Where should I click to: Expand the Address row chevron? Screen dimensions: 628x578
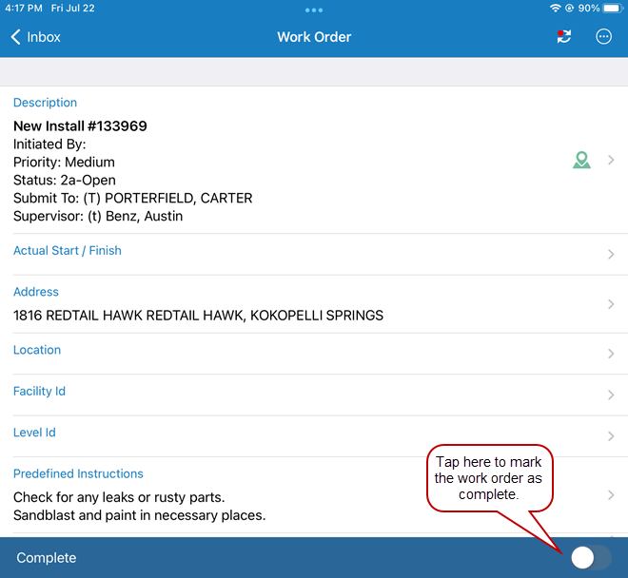pos(611,304)
